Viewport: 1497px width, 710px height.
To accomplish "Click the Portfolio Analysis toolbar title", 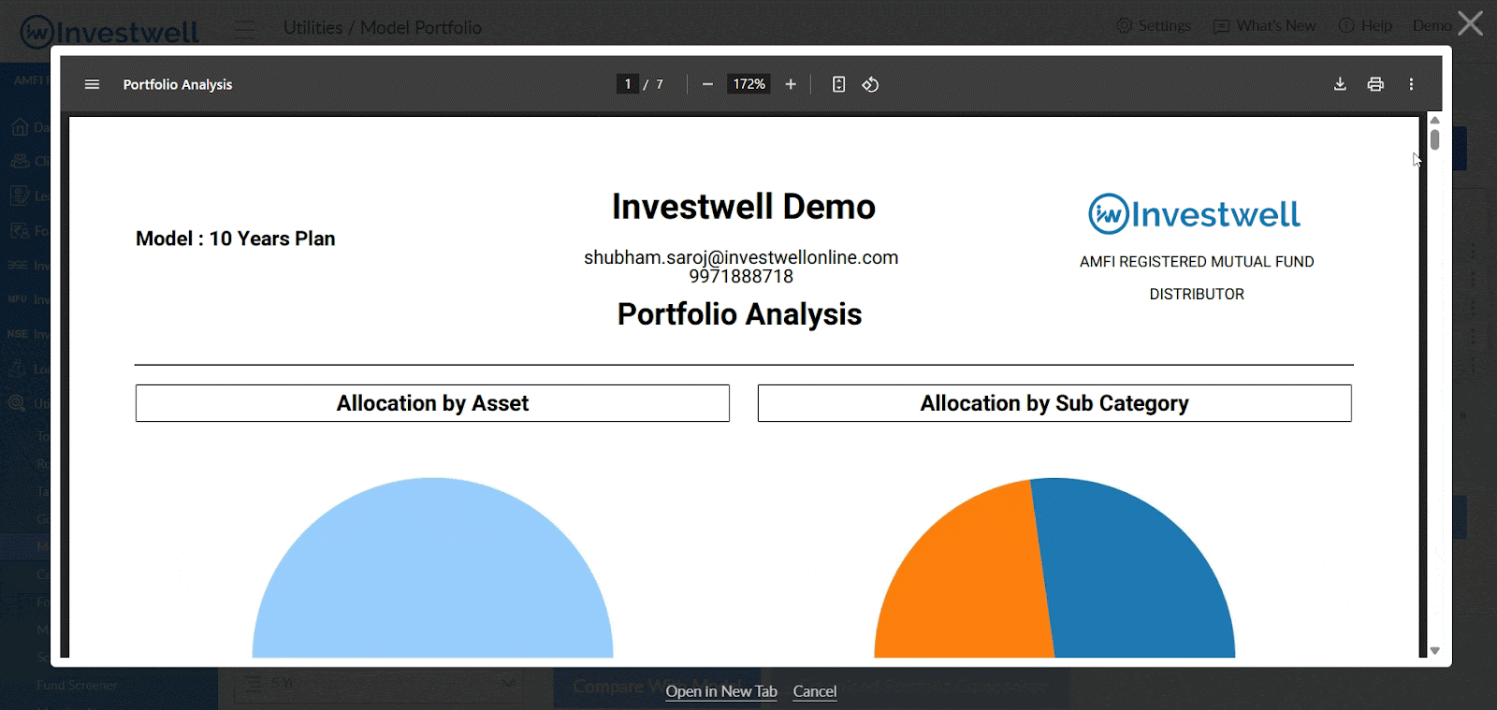I will pyautogui.click(x=178, y=84).
